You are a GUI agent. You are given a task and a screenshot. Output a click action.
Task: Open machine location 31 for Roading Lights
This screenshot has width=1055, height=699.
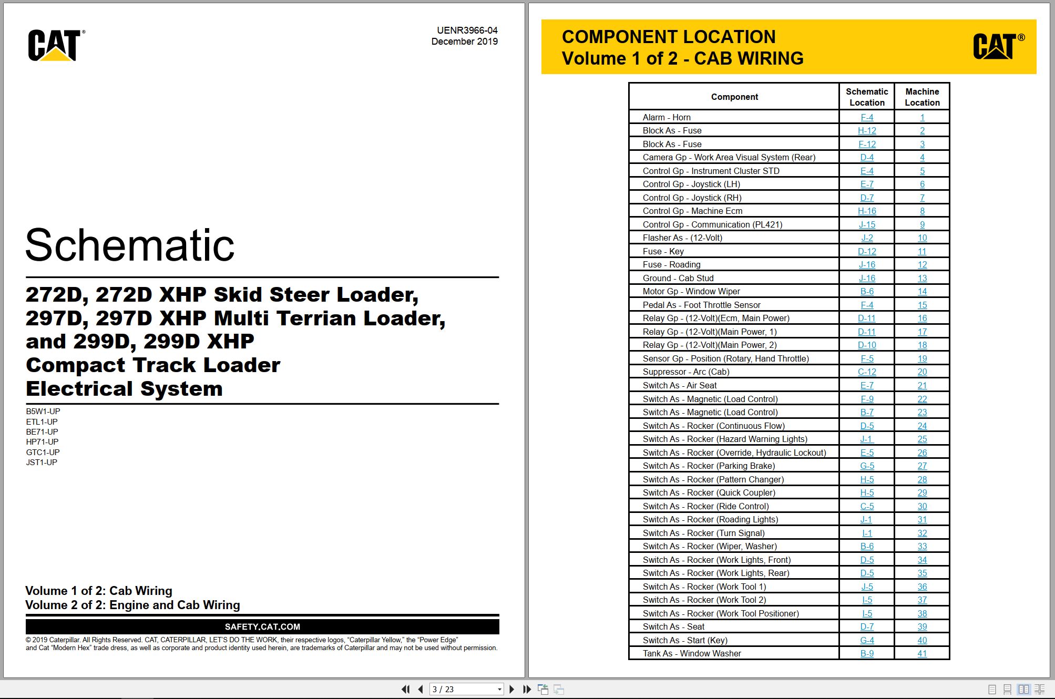(x=922, y=519)
